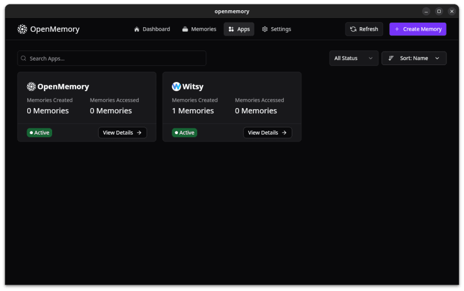Click the Refresh button
Image resolution: width=464 pixels, height=291 pixels.
coord(364,29)
